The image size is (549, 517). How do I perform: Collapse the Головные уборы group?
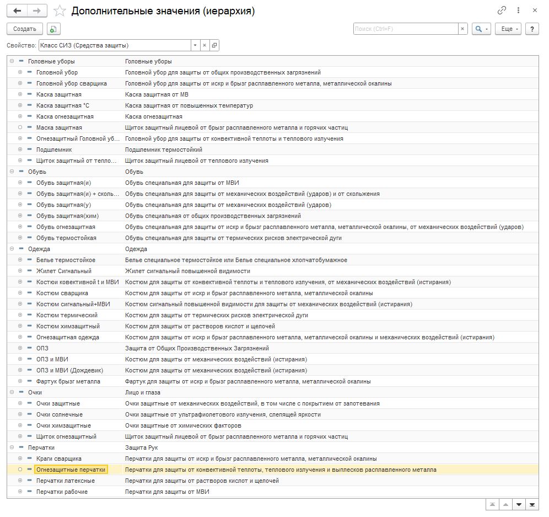12,61
